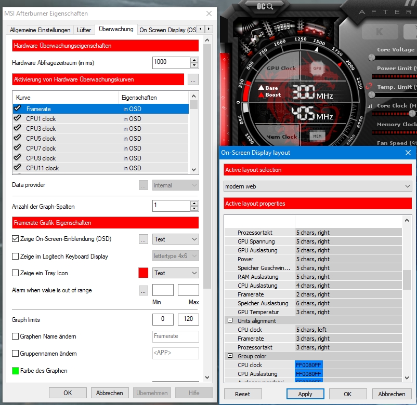
Task: Open the monitoring curves options button
Action: pos(193,79)
